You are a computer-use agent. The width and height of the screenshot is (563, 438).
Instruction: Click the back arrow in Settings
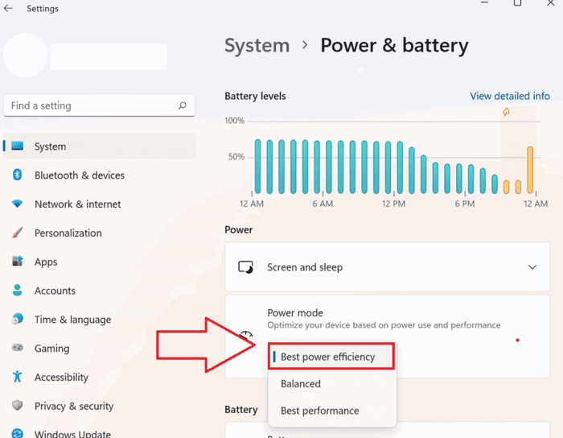click(8, 8)
